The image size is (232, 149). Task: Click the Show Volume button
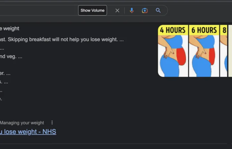click(x=92, y=10)
